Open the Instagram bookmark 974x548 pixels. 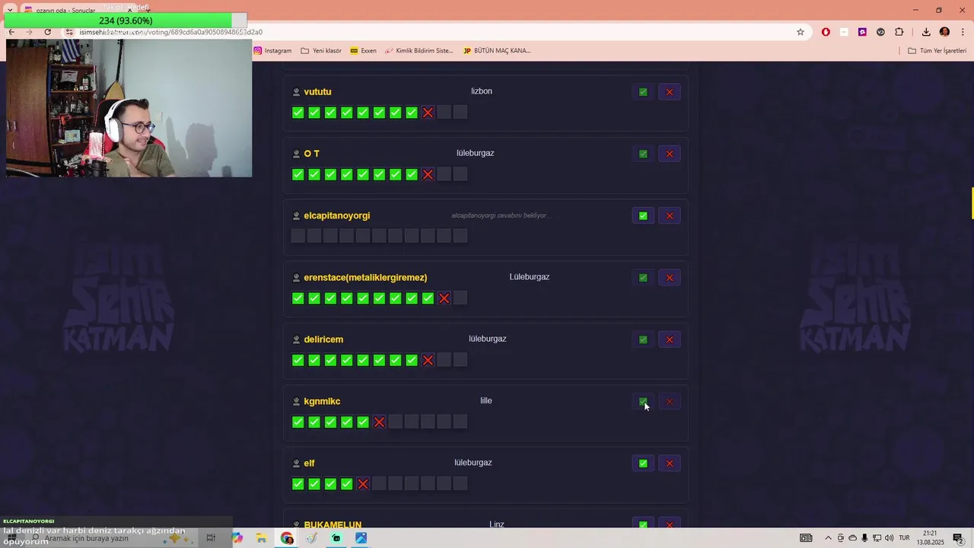click(272, 51)
